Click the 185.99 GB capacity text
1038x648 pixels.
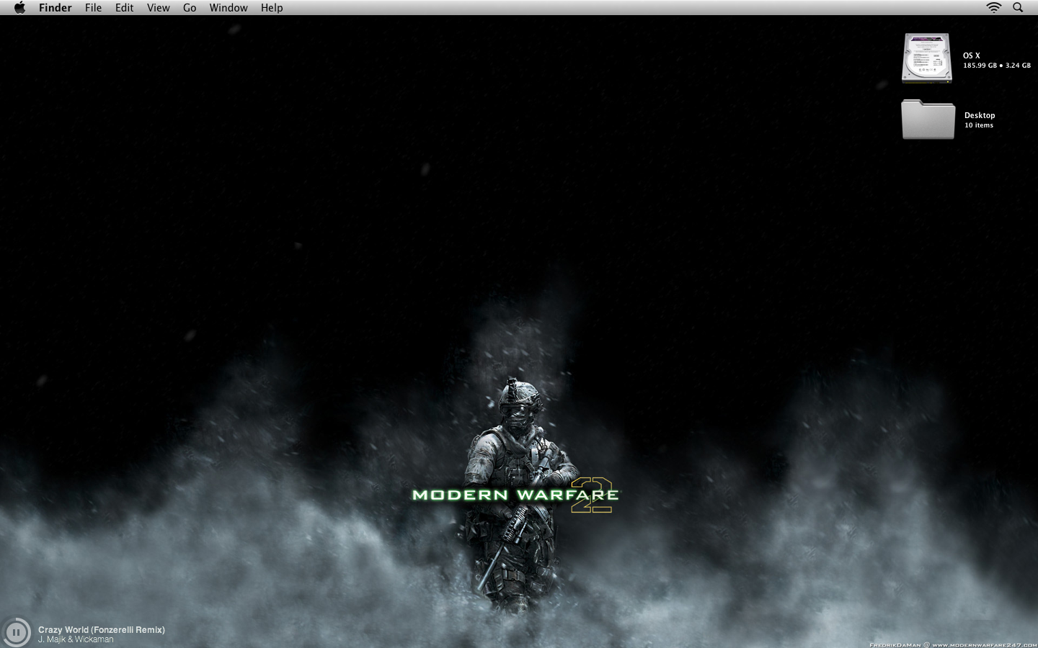click(980, 66)
